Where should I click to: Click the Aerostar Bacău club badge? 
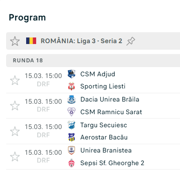click(71, 137)
